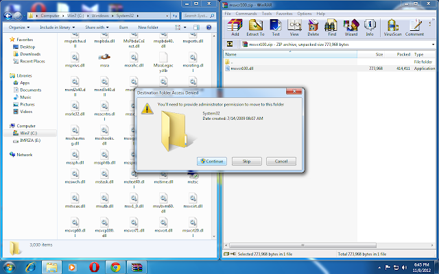Cancel the Access Denied dialog
Viewport: 439px width, 274px height.
tap(281, 162)
